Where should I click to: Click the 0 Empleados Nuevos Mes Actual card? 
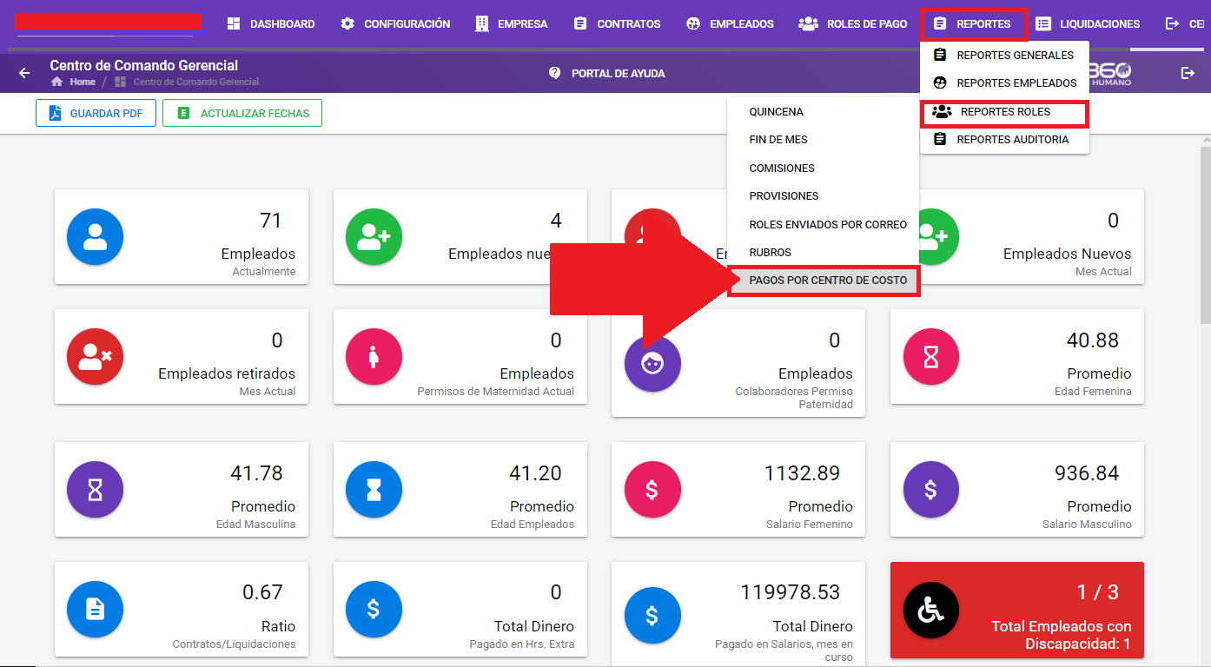(1017, 237)
